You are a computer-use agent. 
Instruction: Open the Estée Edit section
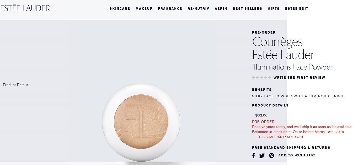click(x=297, y=9)
